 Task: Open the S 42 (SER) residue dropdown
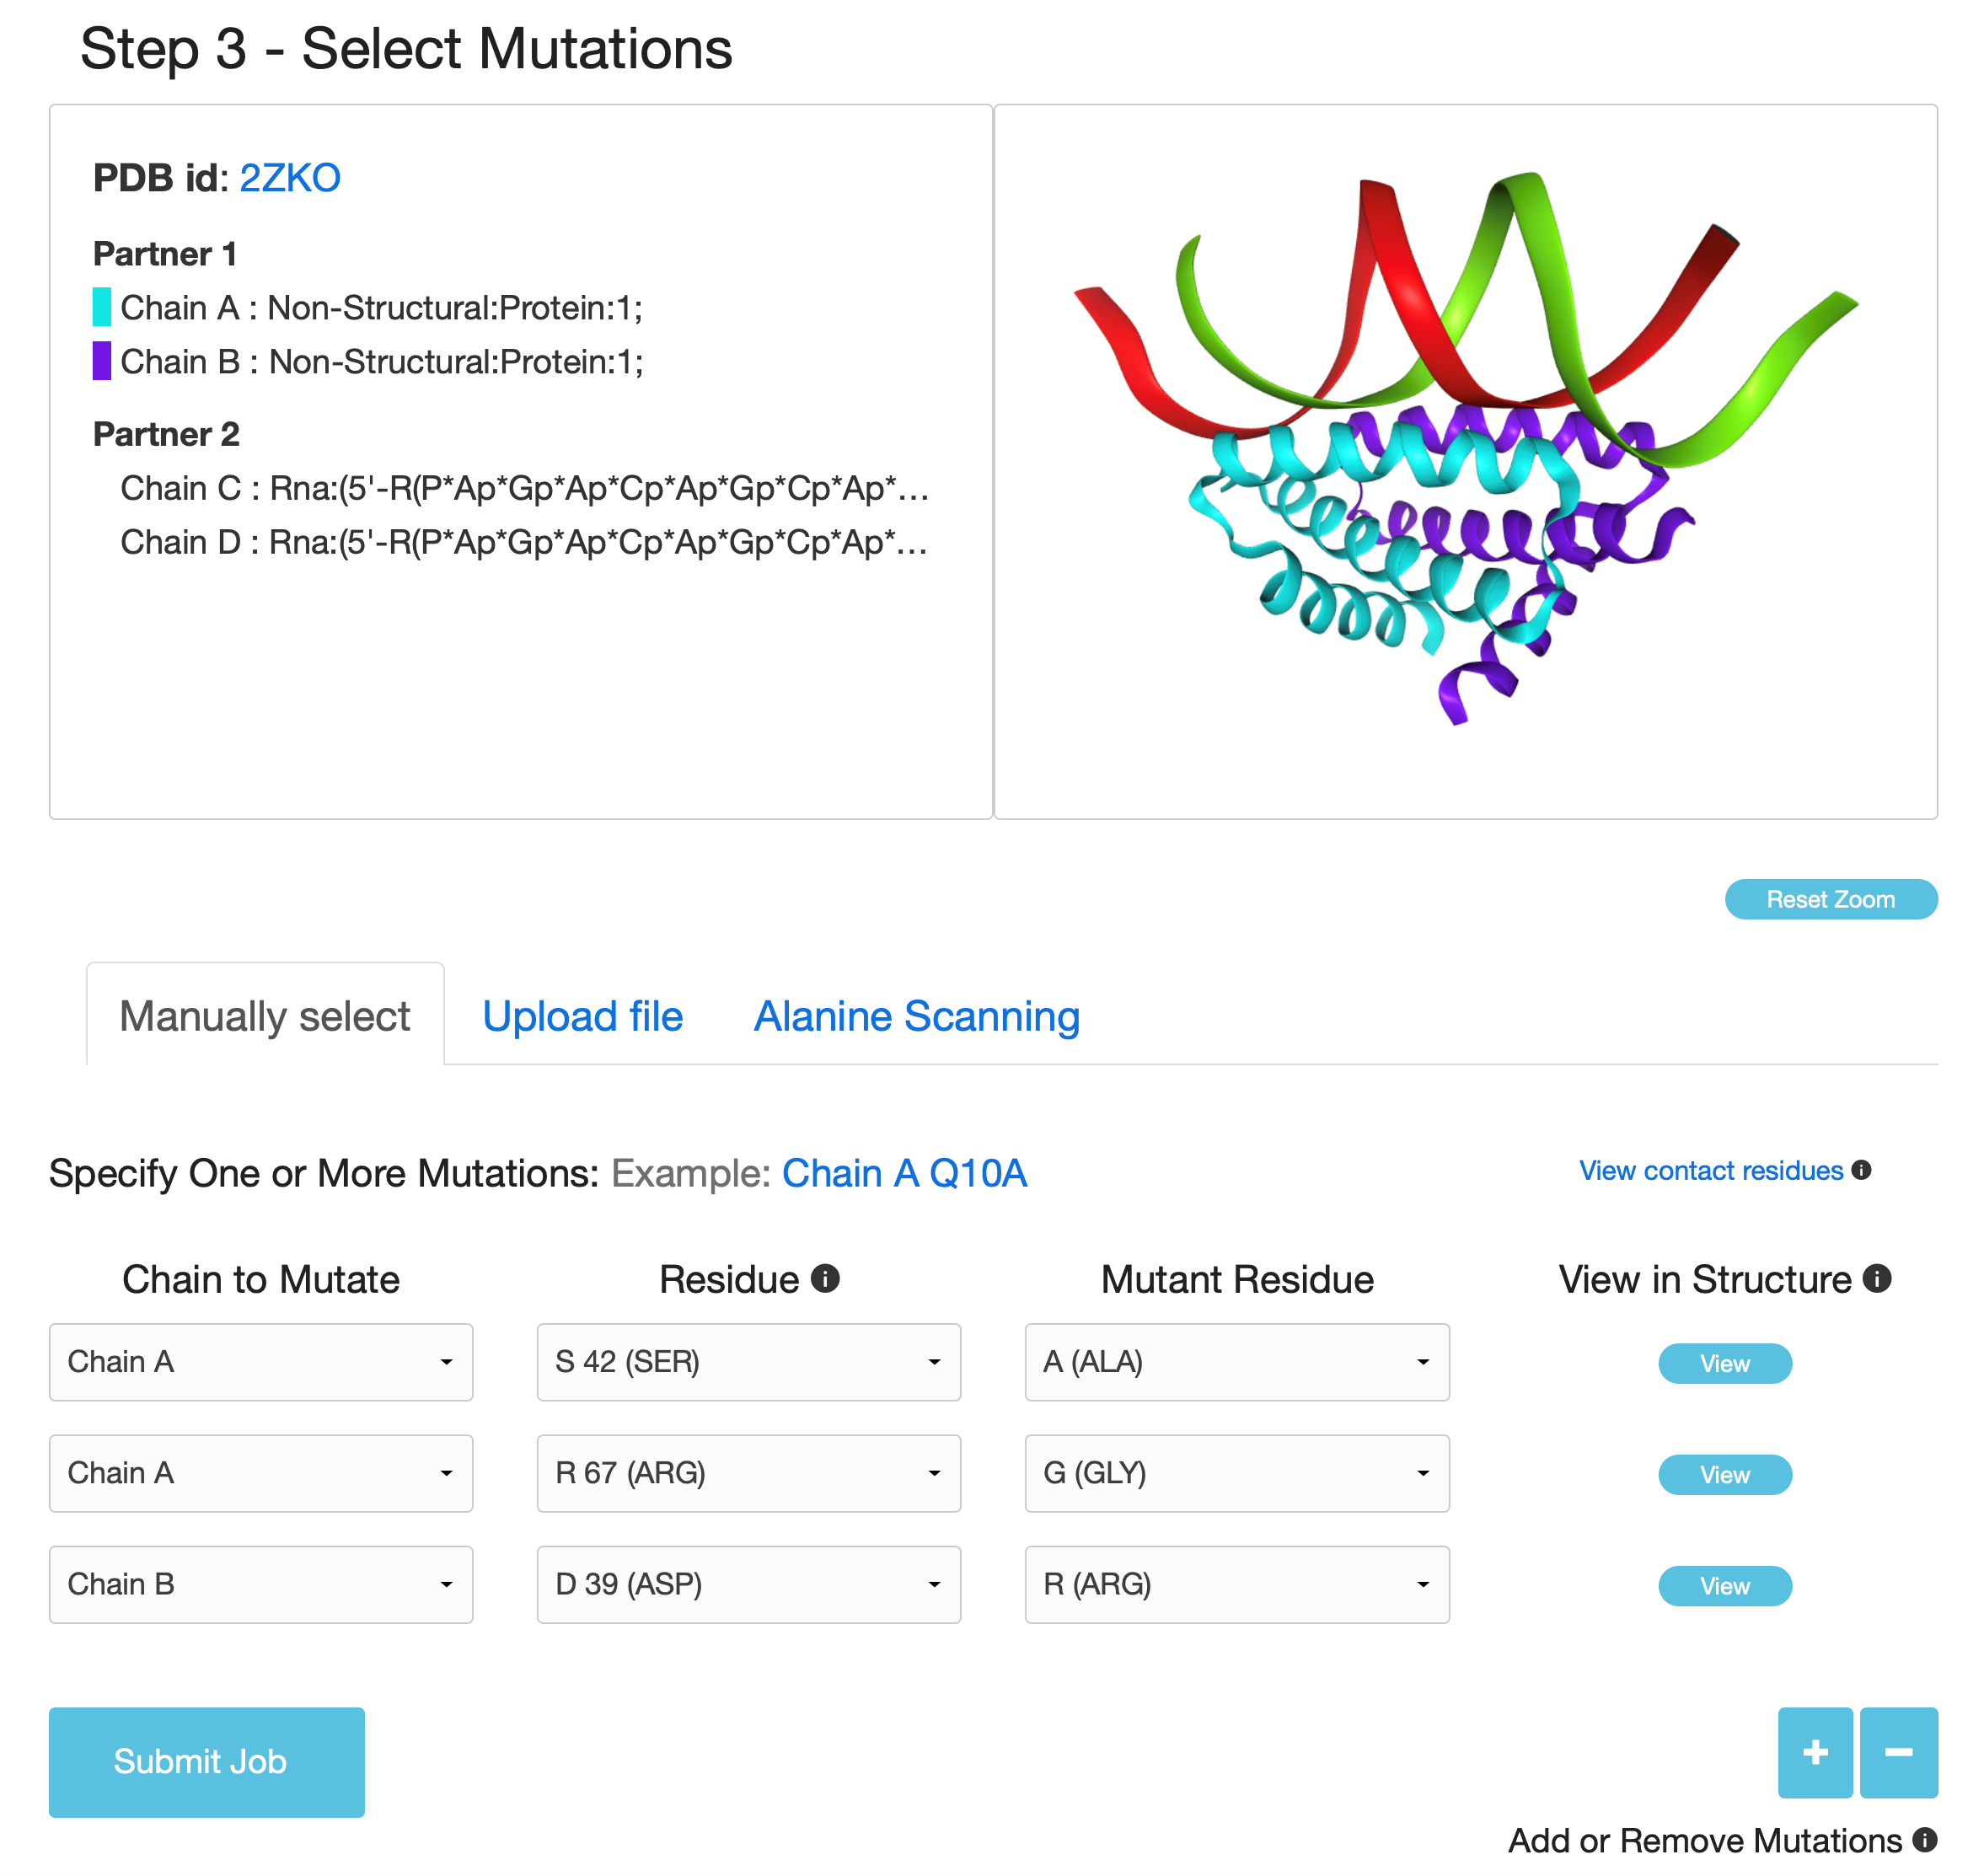pyautogui.click(x=748, y=1362)
